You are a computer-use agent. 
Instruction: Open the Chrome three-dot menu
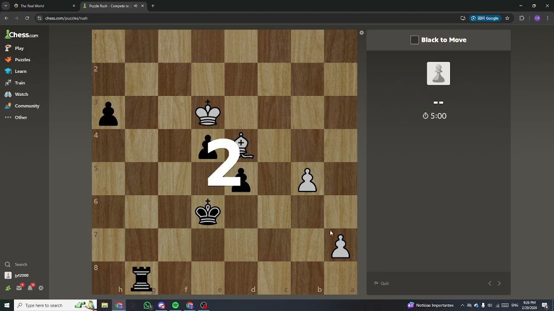coord(548,18)
